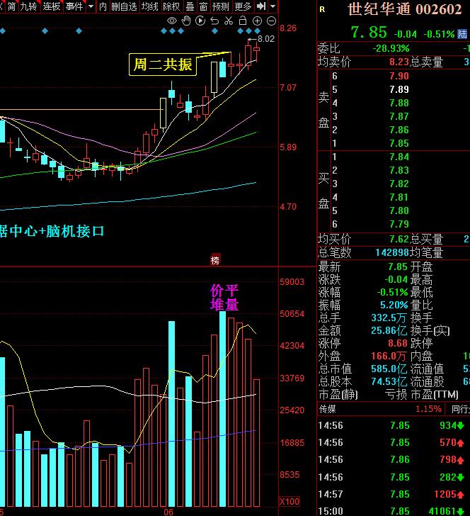Image resolution: width=470 pixels, height=516 pixels.
Task: Click the 均买价 value 7.62
Action: point(399,239)
